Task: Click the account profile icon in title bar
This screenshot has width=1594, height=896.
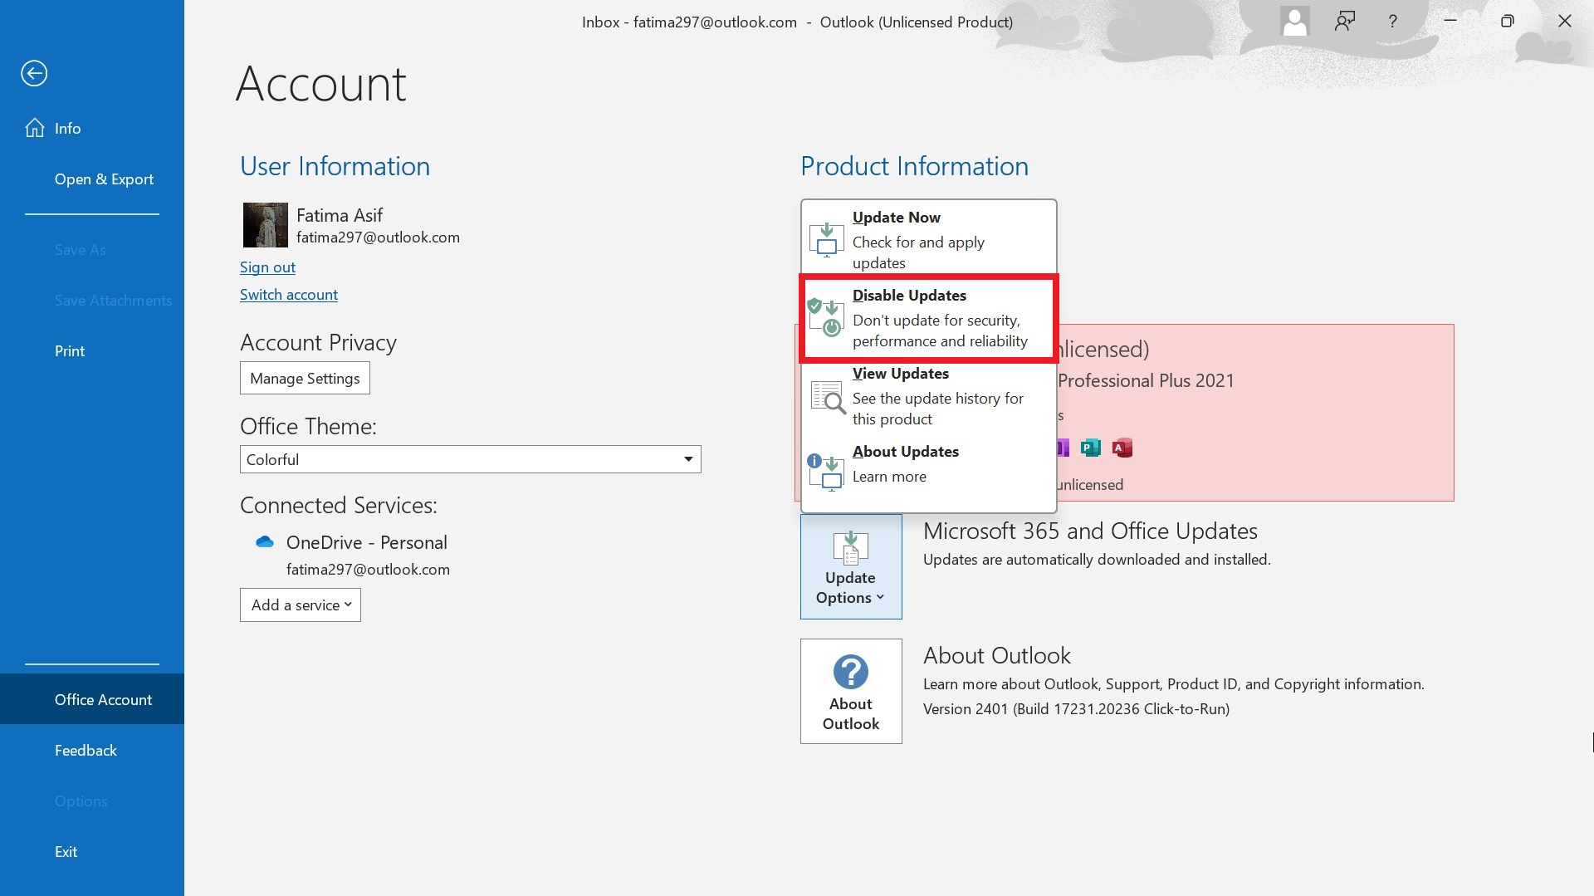Action: pos(1294,22)
